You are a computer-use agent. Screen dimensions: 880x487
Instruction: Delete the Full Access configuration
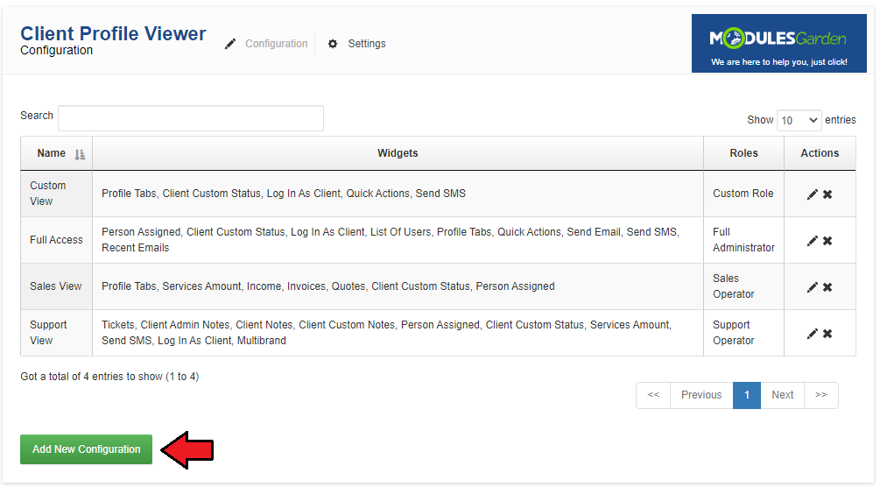click(827, 241)
